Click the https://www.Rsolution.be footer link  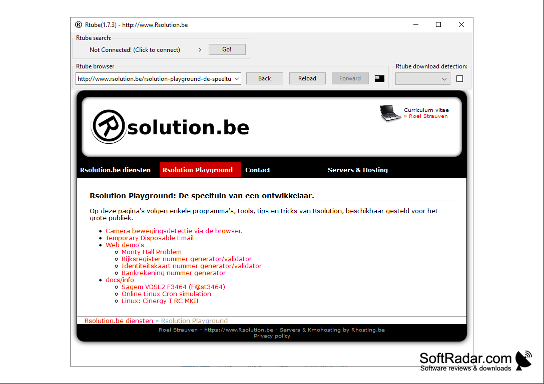coord(239,330)
